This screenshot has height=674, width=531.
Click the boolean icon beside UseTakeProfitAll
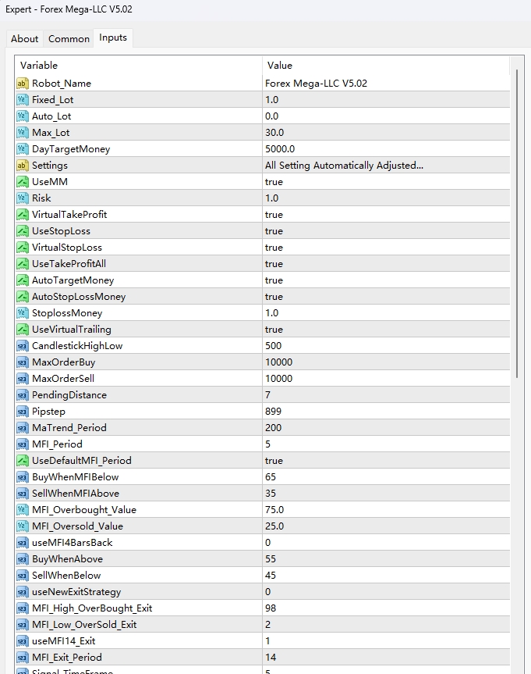(23, 263)
